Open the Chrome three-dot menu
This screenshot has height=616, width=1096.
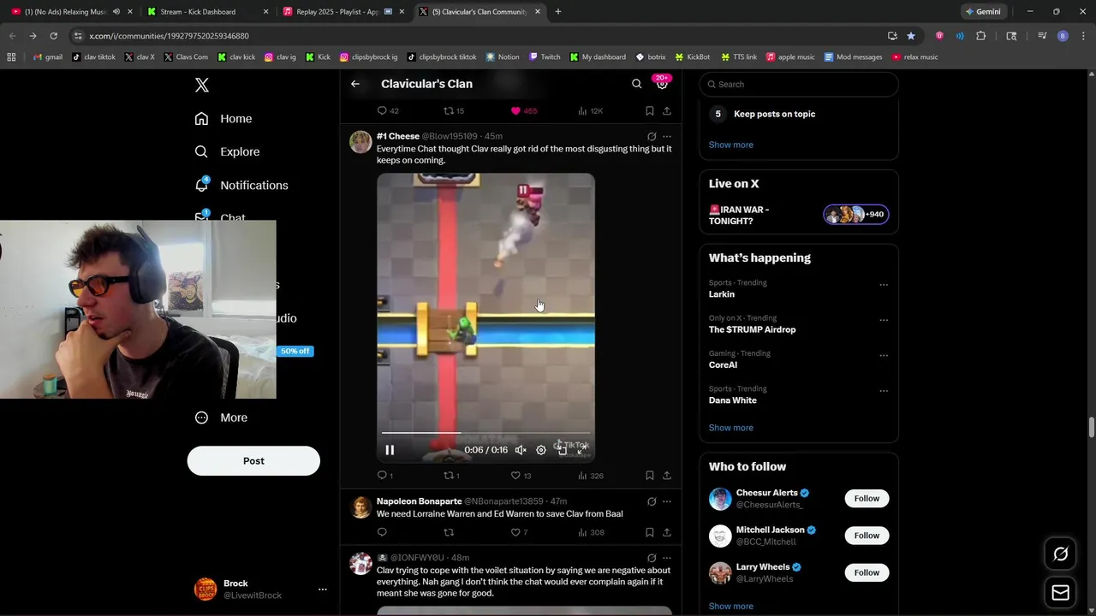click(1081, 36)
